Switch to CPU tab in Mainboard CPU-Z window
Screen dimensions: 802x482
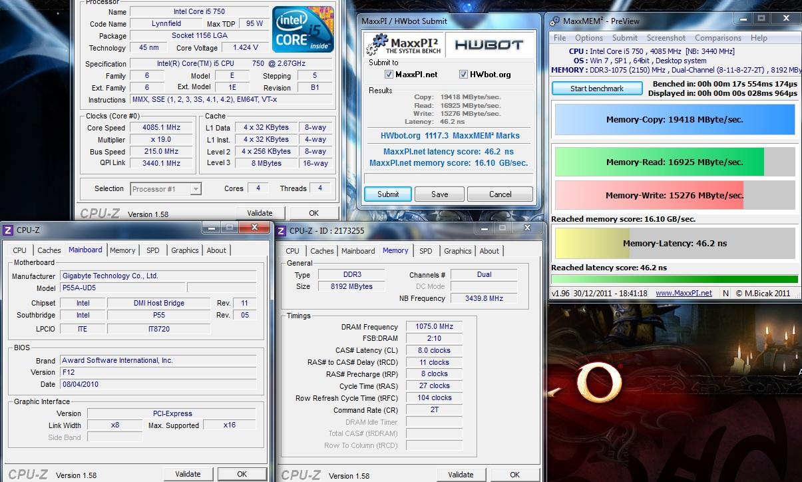click(20, 250)
